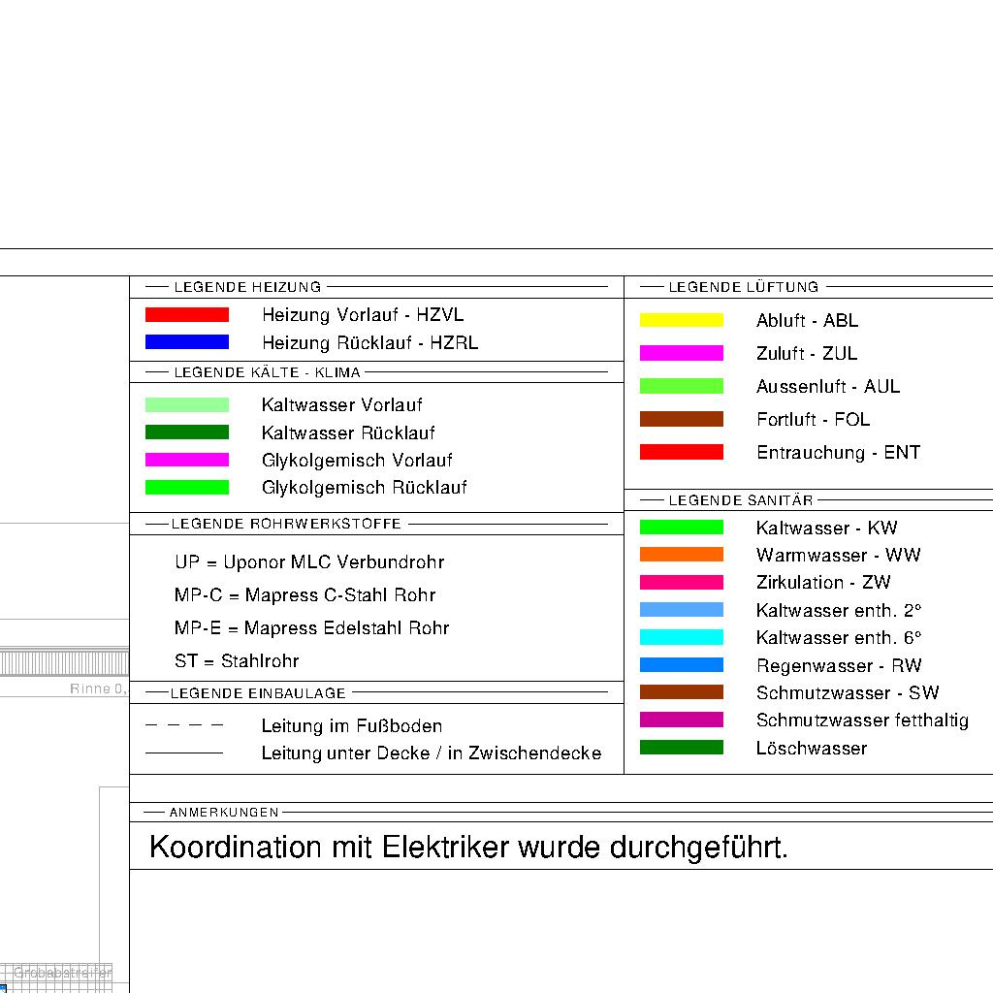Click the Koordination mit Elektriker note text
993x993 pixels.
coord(468,848)
